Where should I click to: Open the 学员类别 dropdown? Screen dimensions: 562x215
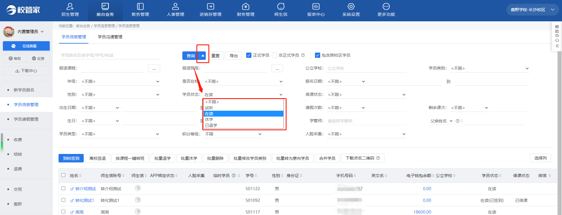(490, 68)
